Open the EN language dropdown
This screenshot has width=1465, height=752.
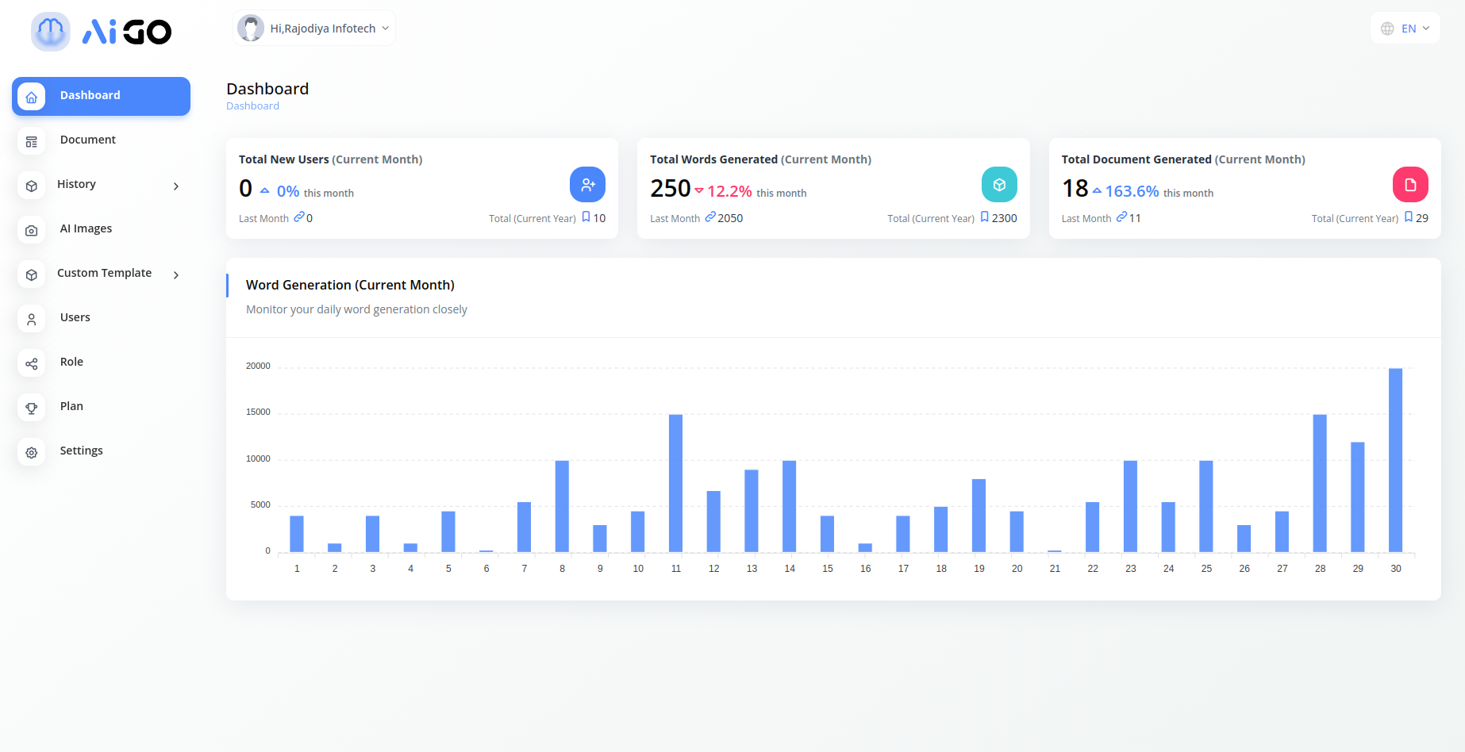point(1405,29)
